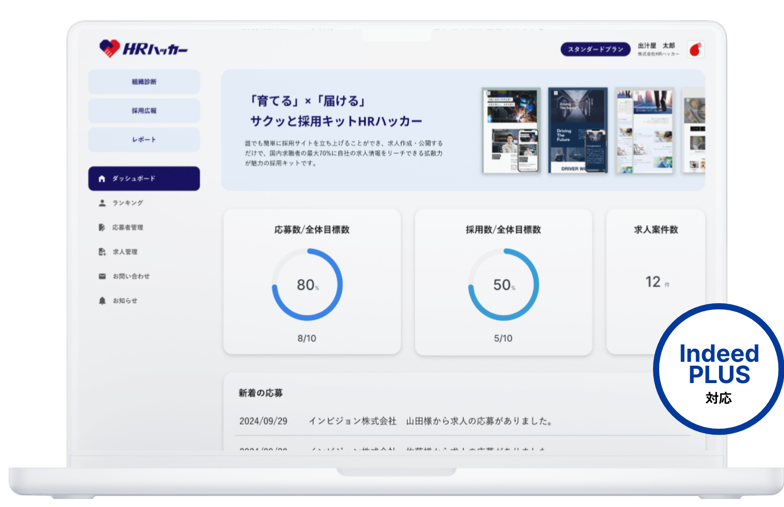Viewport: 784px width, 507px height.
Task: Click the document icon beside 応募者管理
Action: point(102,227)
